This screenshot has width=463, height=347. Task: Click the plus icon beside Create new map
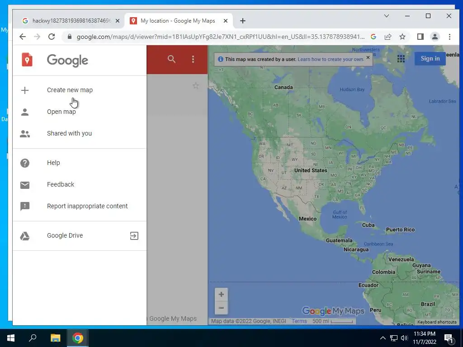click(x=25, y=90)
